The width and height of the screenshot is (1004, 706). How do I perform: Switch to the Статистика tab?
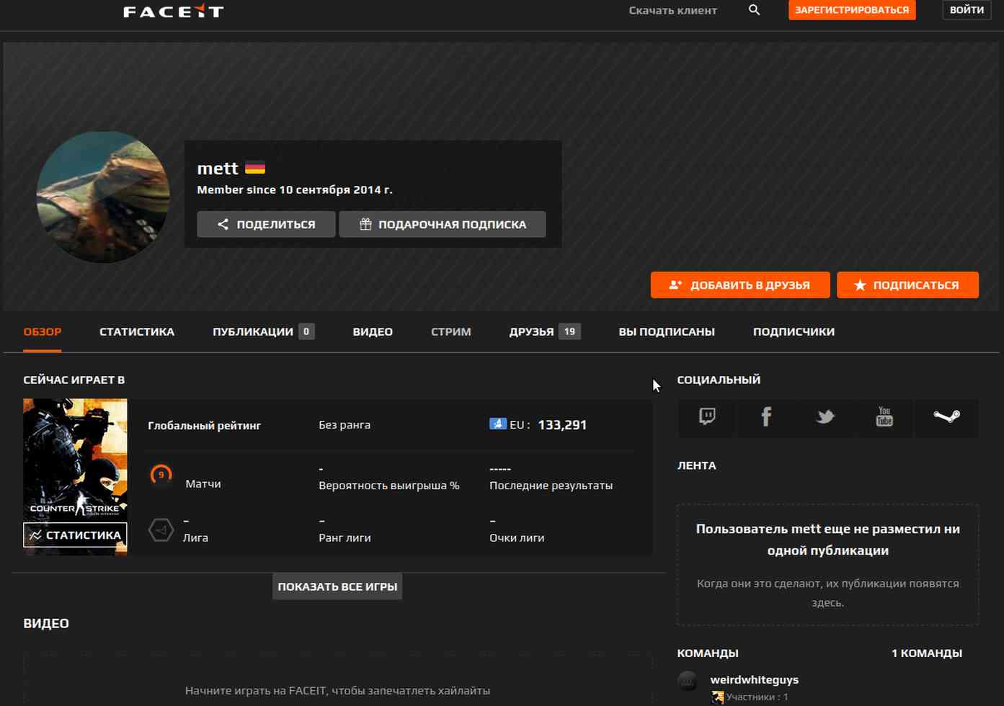137,331
